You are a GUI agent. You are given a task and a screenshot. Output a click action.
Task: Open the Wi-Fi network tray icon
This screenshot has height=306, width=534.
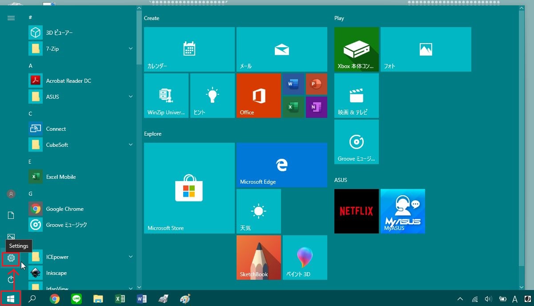pos(475,299)
